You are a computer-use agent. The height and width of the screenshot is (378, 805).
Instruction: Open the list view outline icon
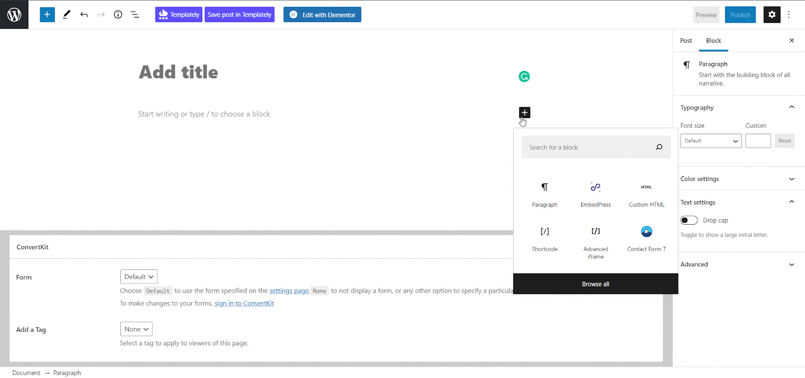pyautogui.click(x=135, y=15)
